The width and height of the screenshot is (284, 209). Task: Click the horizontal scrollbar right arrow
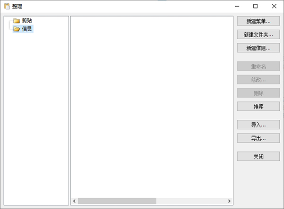[230, 201]
